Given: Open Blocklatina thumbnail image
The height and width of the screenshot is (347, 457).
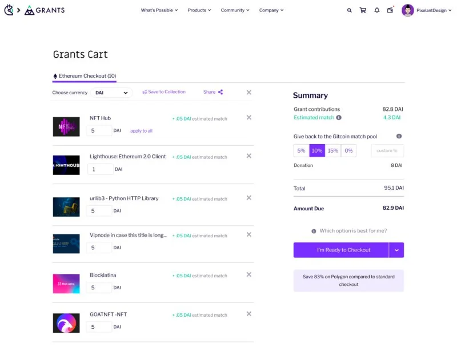Looking at the screenshot, I should (66, 284).
